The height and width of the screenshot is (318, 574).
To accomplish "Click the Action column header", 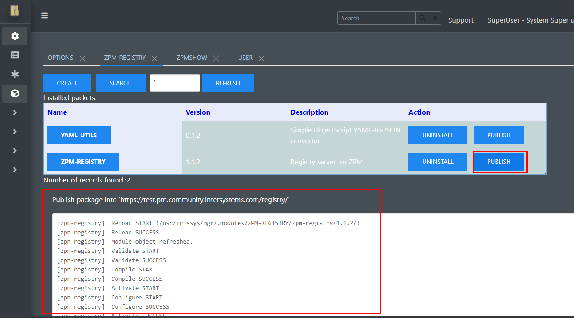I will pos(419,112).
